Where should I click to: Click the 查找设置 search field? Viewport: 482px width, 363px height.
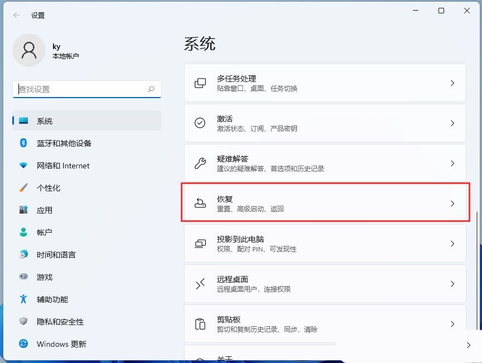click(x=87, y=89)
